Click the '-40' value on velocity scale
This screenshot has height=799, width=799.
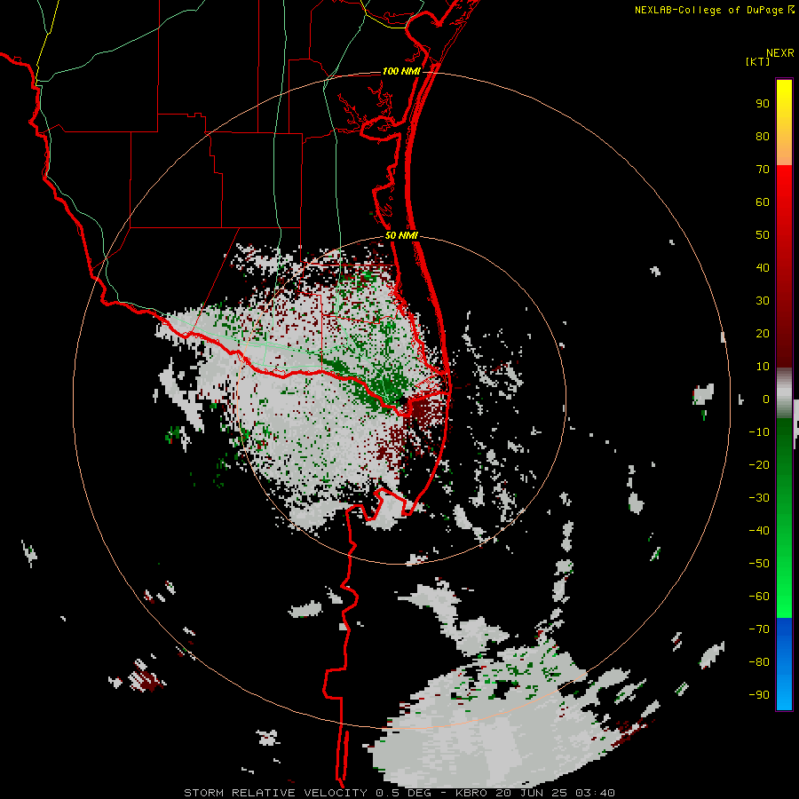[759, 531]
